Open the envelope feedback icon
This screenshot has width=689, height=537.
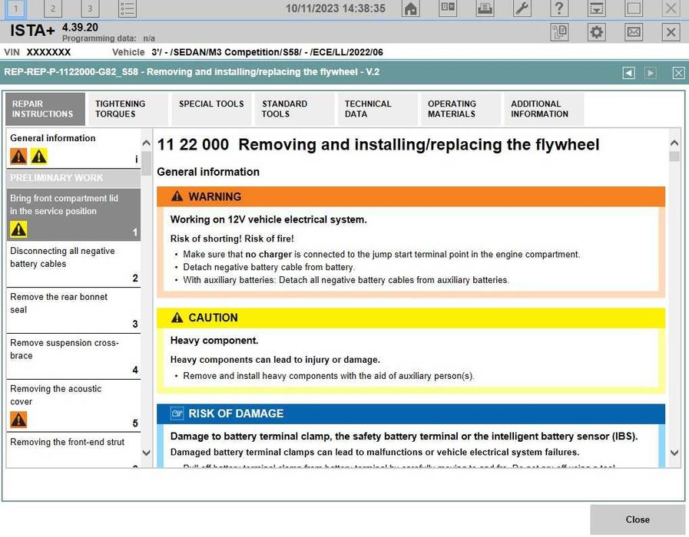(x=634, y=32)
